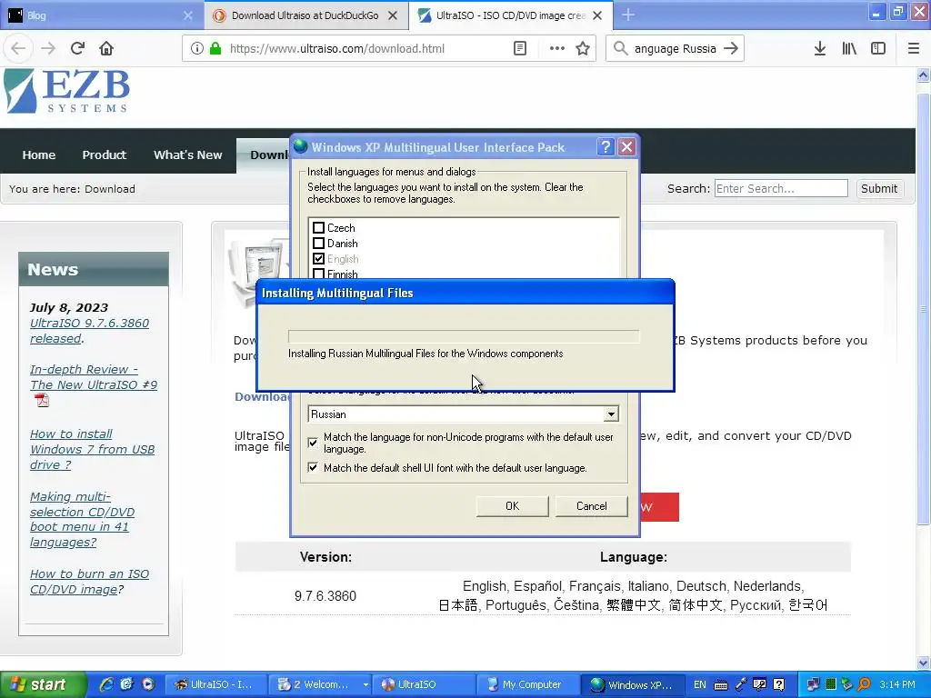The image size is (931, 698).
Task: Bookmark this page with the star
Action: [x=583, y=49]
